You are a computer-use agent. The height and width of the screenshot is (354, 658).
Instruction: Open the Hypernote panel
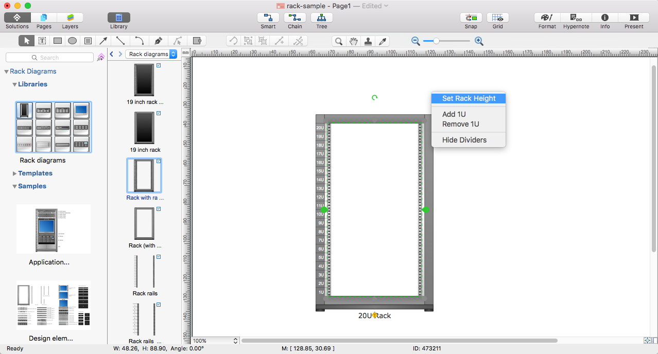(x=576, y=17)
